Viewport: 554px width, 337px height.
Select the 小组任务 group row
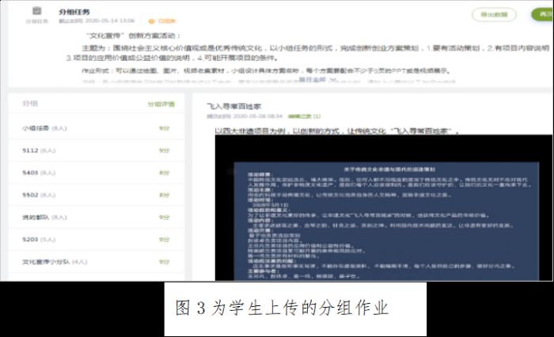(x=38, y=127)
